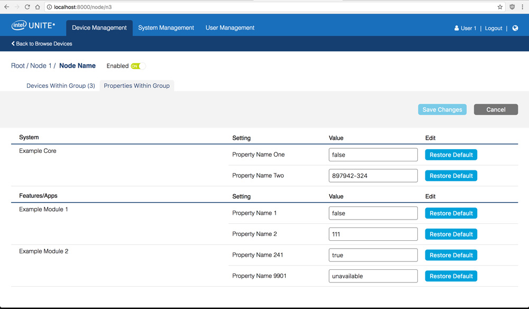The height and width of the screenshot is (309, 529).
Task: Click the Property Name 9901 label
Action: click(259, 276)
